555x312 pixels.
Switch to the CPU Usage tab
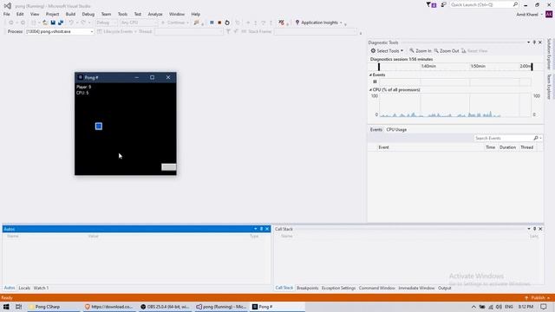(396, 130)
